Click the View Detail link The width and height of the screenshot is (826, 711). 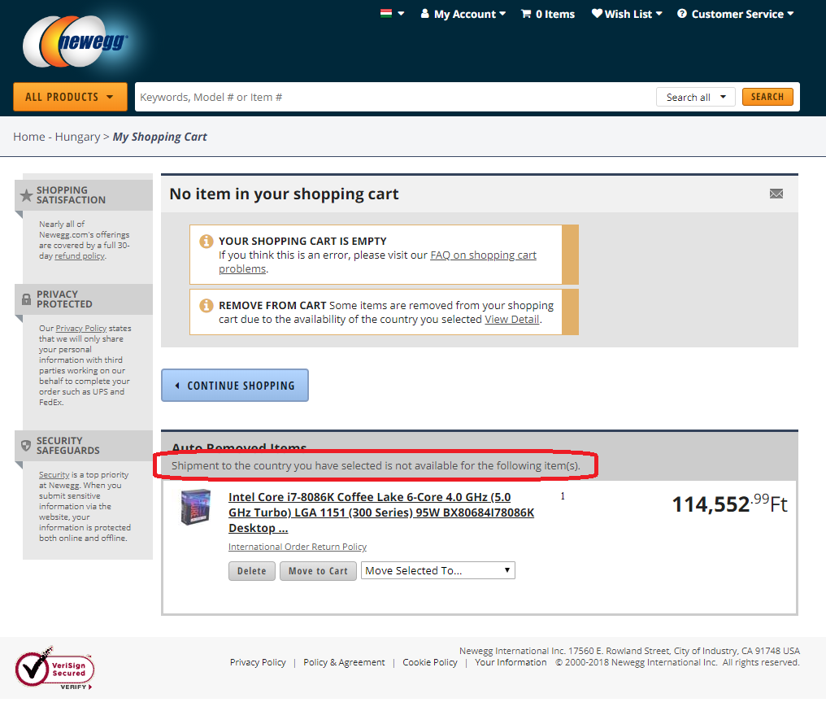point(511,320)
